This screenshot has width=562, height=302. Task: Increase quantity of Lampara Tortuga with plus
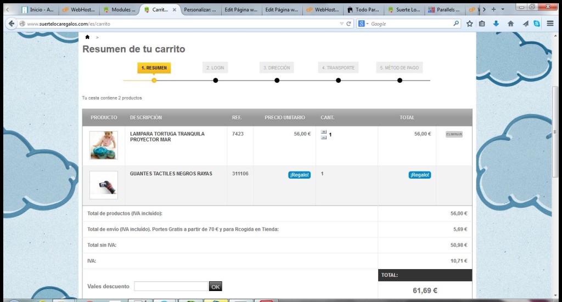click(323, 132)
